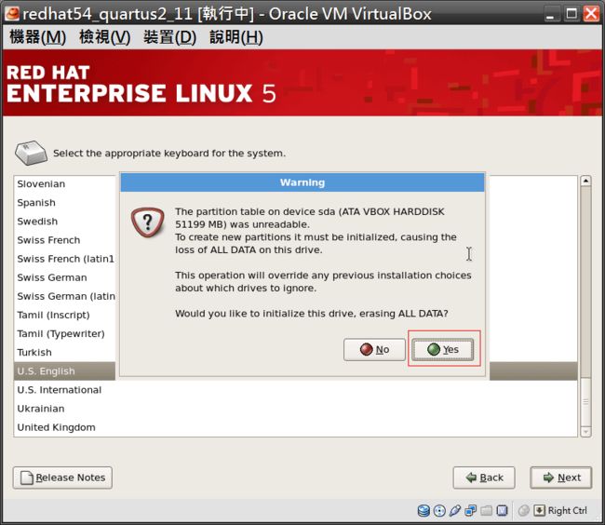The image size is (605, 525).
Task: Click the keyboard list scrollbar up arrow
Action: pyautogui.click(x=585, y=182)
